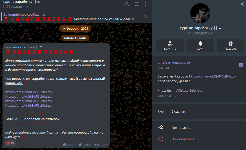Click the channel avatar picture
This screenshot has height=150, width=246.
pos(200,13)
